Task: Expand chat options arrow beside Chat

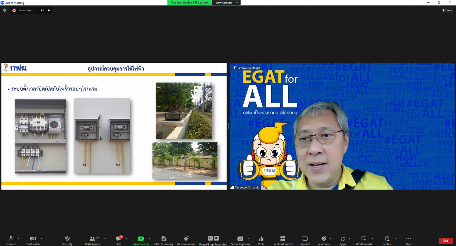Action: [126, 239]
